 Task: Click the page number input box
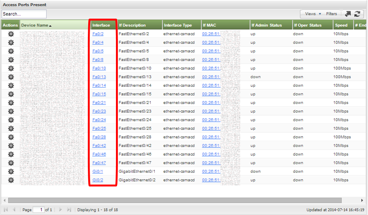[38, 210]
